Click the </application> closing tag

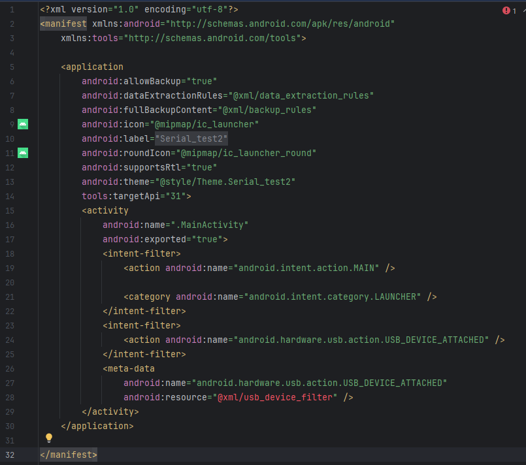coord(97,426)
